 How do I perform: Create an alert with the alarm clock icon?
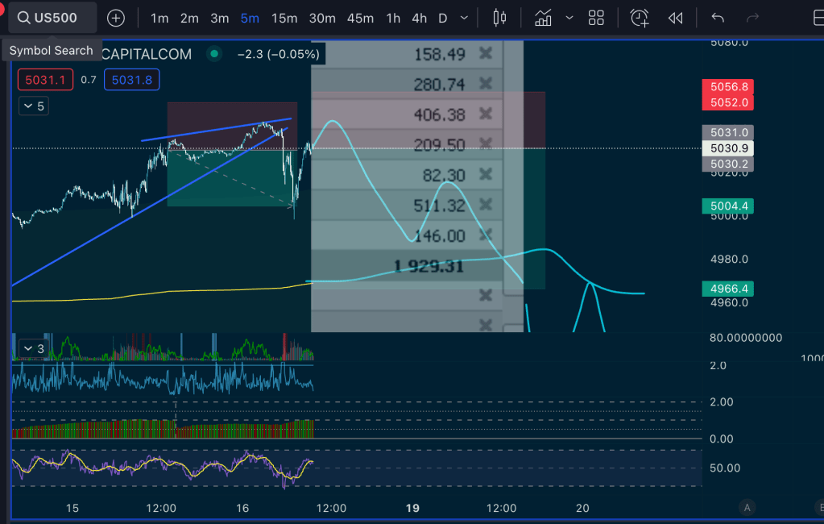[640, 18]
